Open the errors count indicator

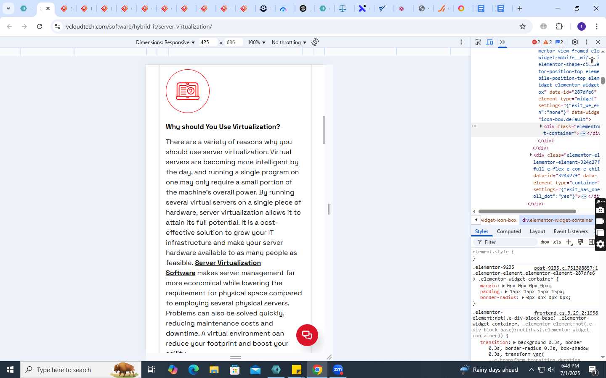click(536, 42)
